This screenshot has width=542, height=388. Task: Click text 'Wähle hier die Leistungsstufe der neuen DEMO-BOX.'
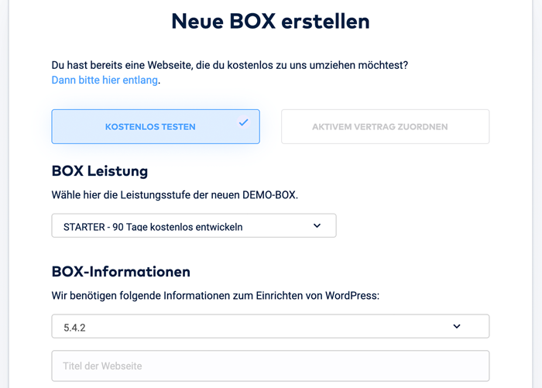tap(174, 195)
